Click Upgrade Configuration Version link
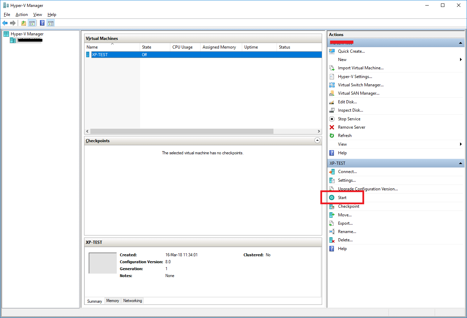 tap(368, 189)
